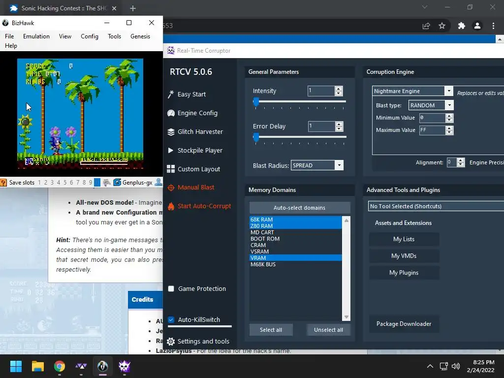Increase Minimum Value stepper

pyautogui.click(x=449, y=116)
